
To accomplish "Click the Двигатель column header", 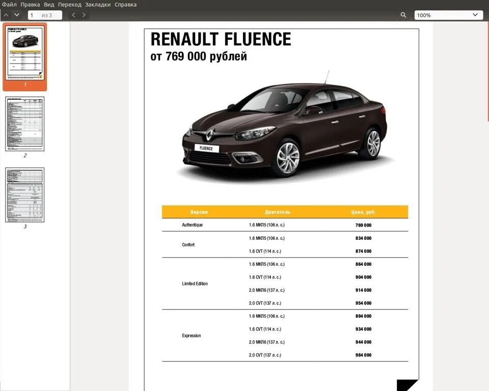I will (278, 212).
